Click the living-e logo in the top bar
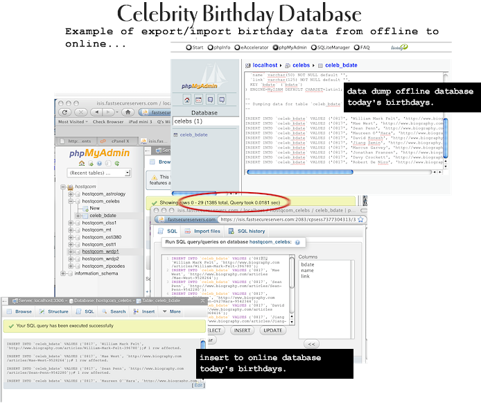This screenshot has width=481, height=403. (x=399, y=47)
